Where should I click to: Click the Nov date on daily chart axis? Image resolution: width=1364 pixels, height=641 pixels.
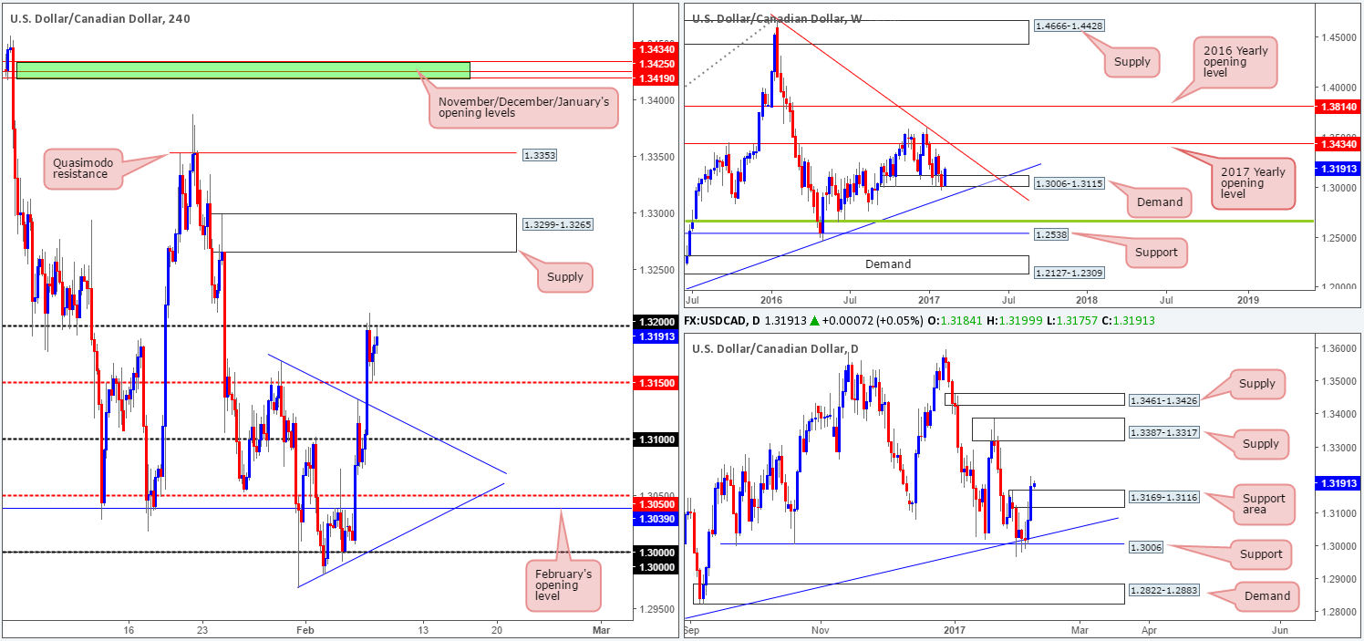coord(822,630)
